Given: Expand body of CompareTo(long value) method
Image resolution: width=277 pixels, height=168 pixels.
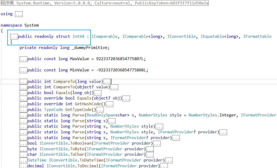Looking at the screenshot, I should [x=107, y=82].
